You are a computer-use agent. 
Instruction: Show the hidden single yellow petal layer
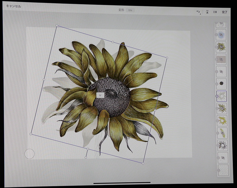point(222,133)
